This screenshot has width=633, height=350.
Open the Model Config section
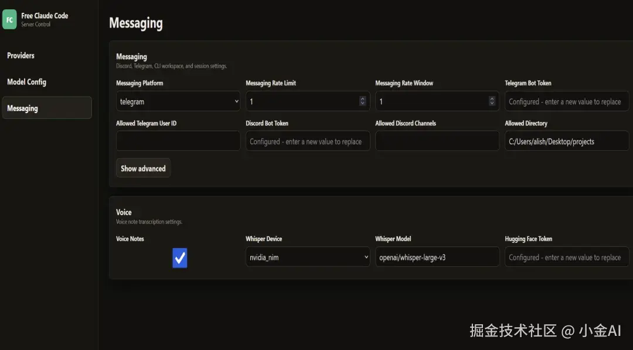coord(26,82)
